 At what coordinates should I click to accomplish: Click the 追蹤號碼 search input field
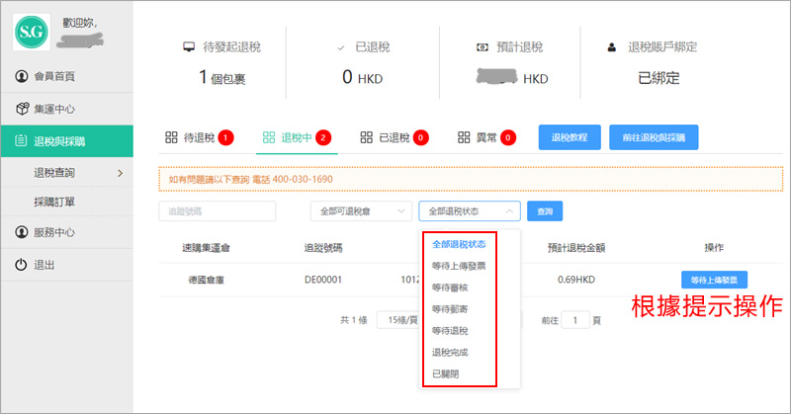217,210
